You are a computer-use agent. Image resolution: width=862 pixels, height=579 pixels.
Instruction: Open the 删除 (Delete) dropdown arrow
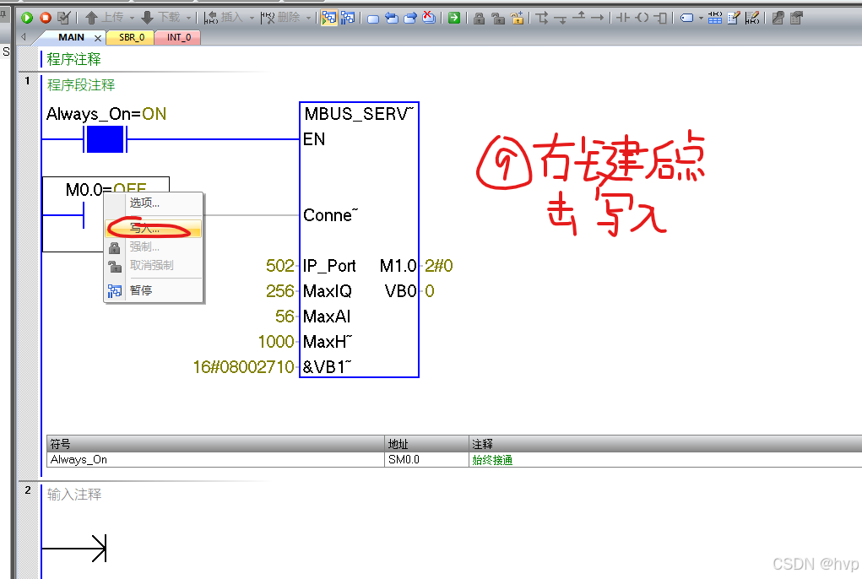tap(309, 17)
